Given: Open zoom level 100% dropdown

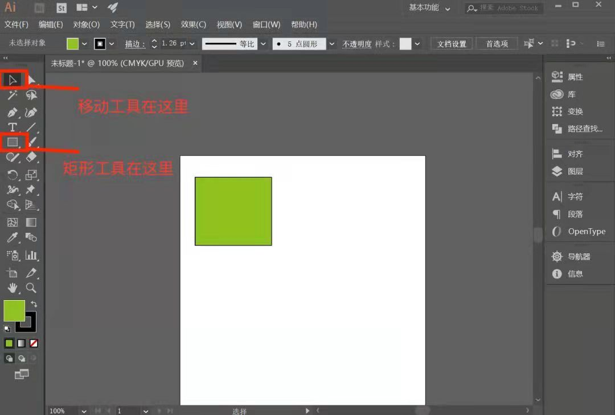Looking at the screenshot, I should (x=84, y=411).
